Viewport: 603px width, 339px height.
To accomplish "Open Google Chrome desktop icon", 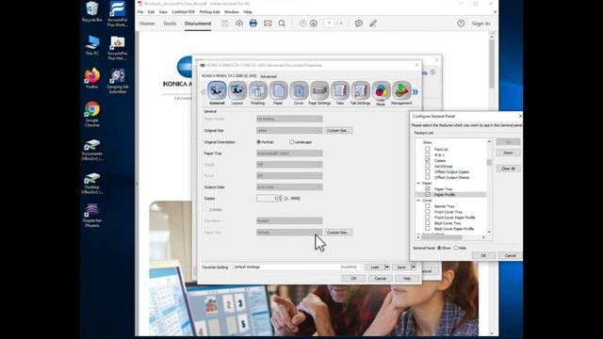I will point(92,114).
